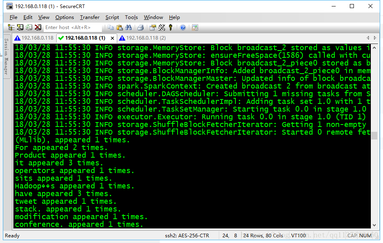Open Find with the binoculars icon

tap(129, 27)
